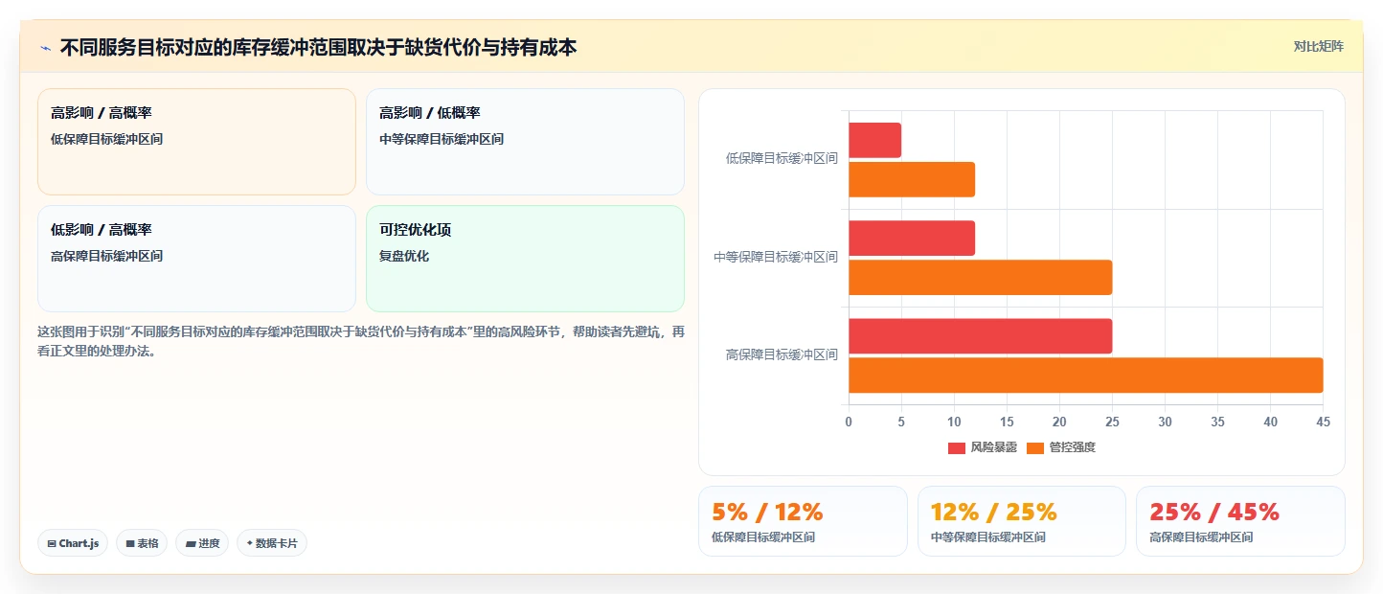Click the icon inside the 表格 chip
Viewport: 1383px width, 594px height.
tap(130, 544)
